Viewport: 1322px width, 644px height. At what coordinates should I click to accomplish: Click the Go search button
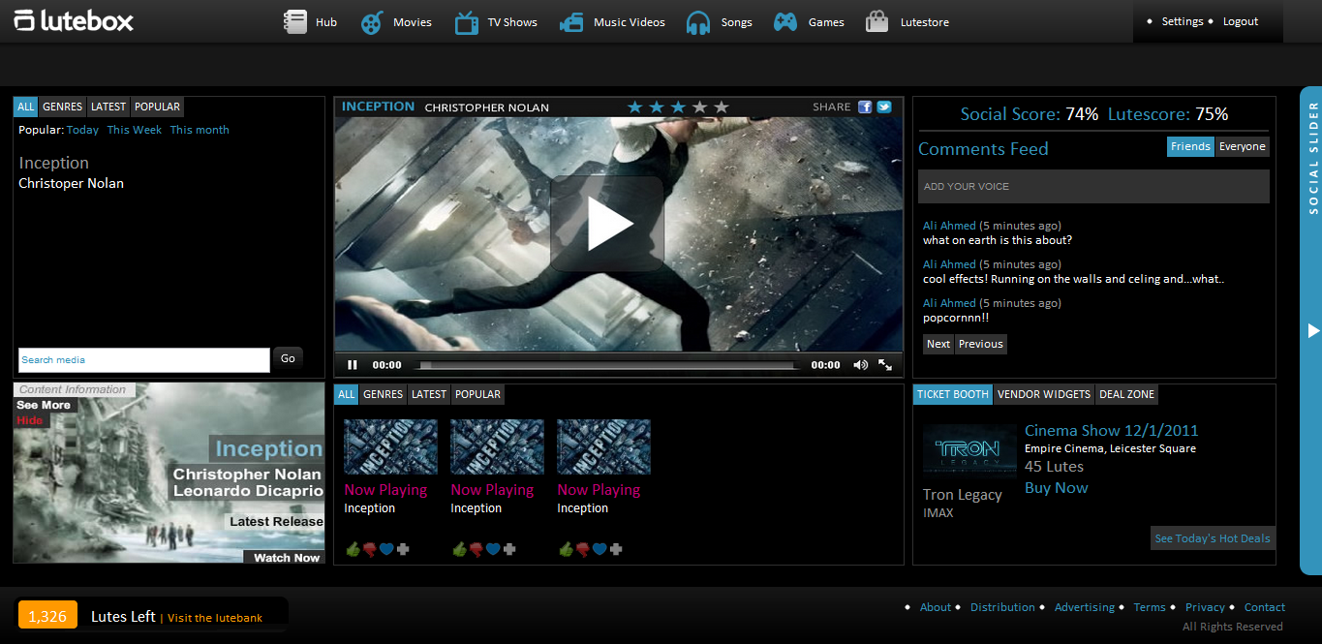[x=288, y=358]
